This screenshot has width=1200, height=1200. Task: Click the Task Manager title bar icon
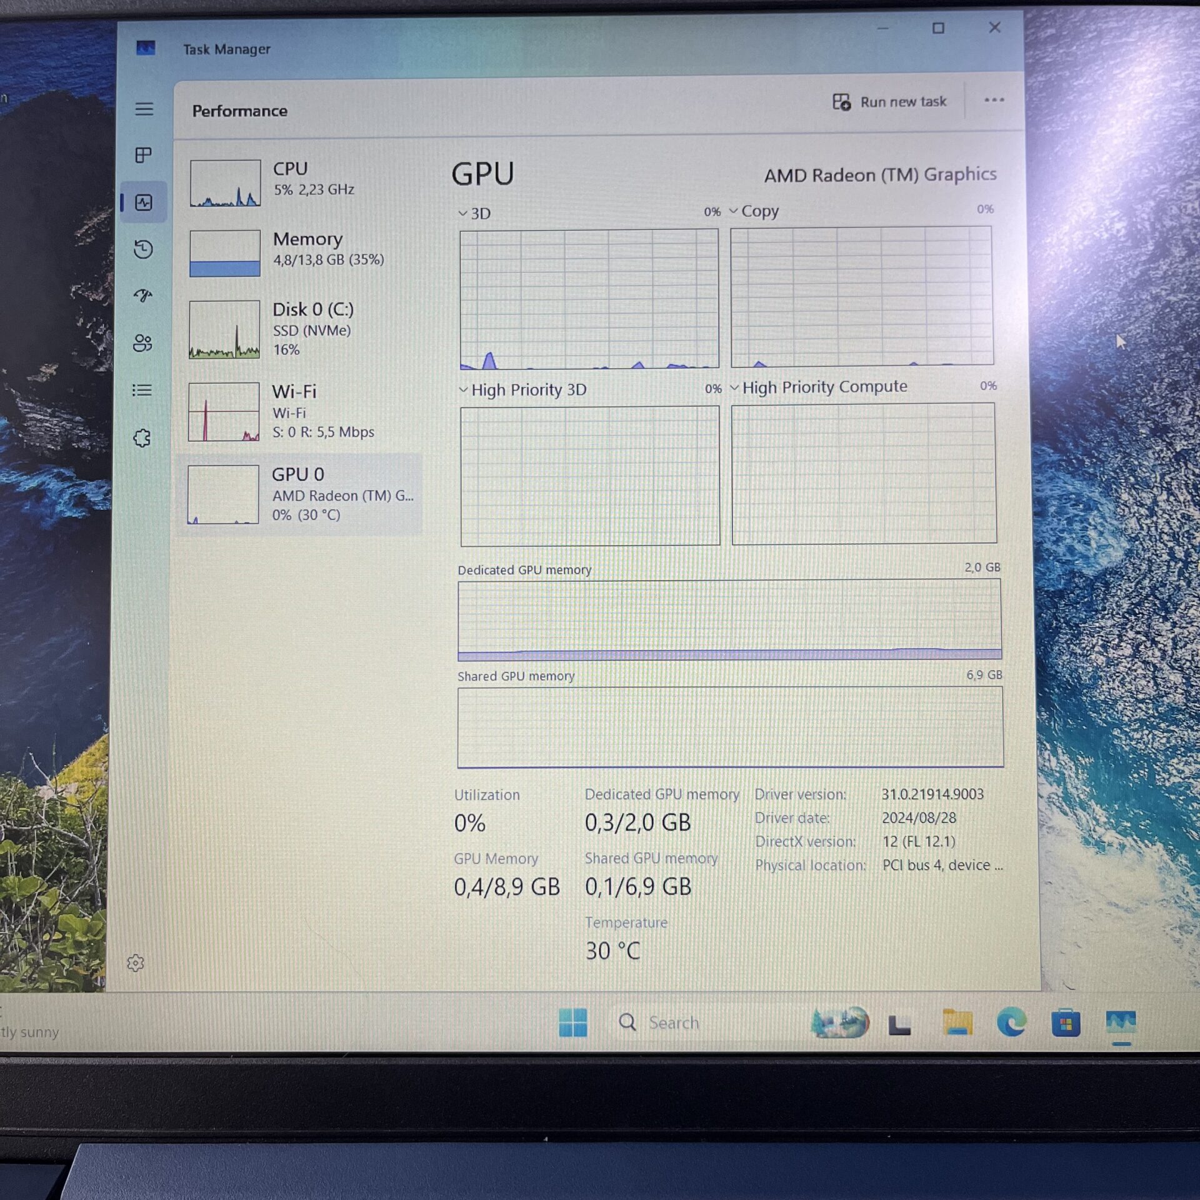coord(146,48)
